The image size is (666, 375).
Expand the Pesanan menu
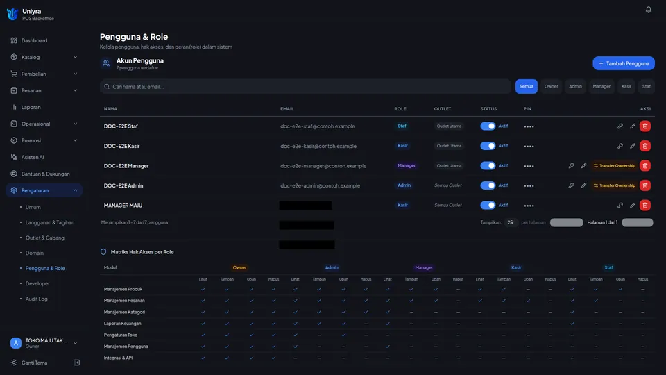coord(44,90)
